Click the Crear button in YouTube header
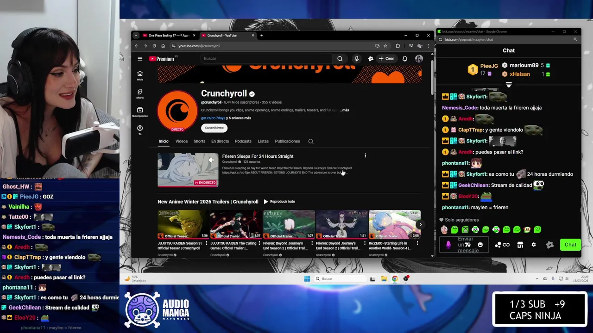 pyautogui.click(x=386, y=59)
